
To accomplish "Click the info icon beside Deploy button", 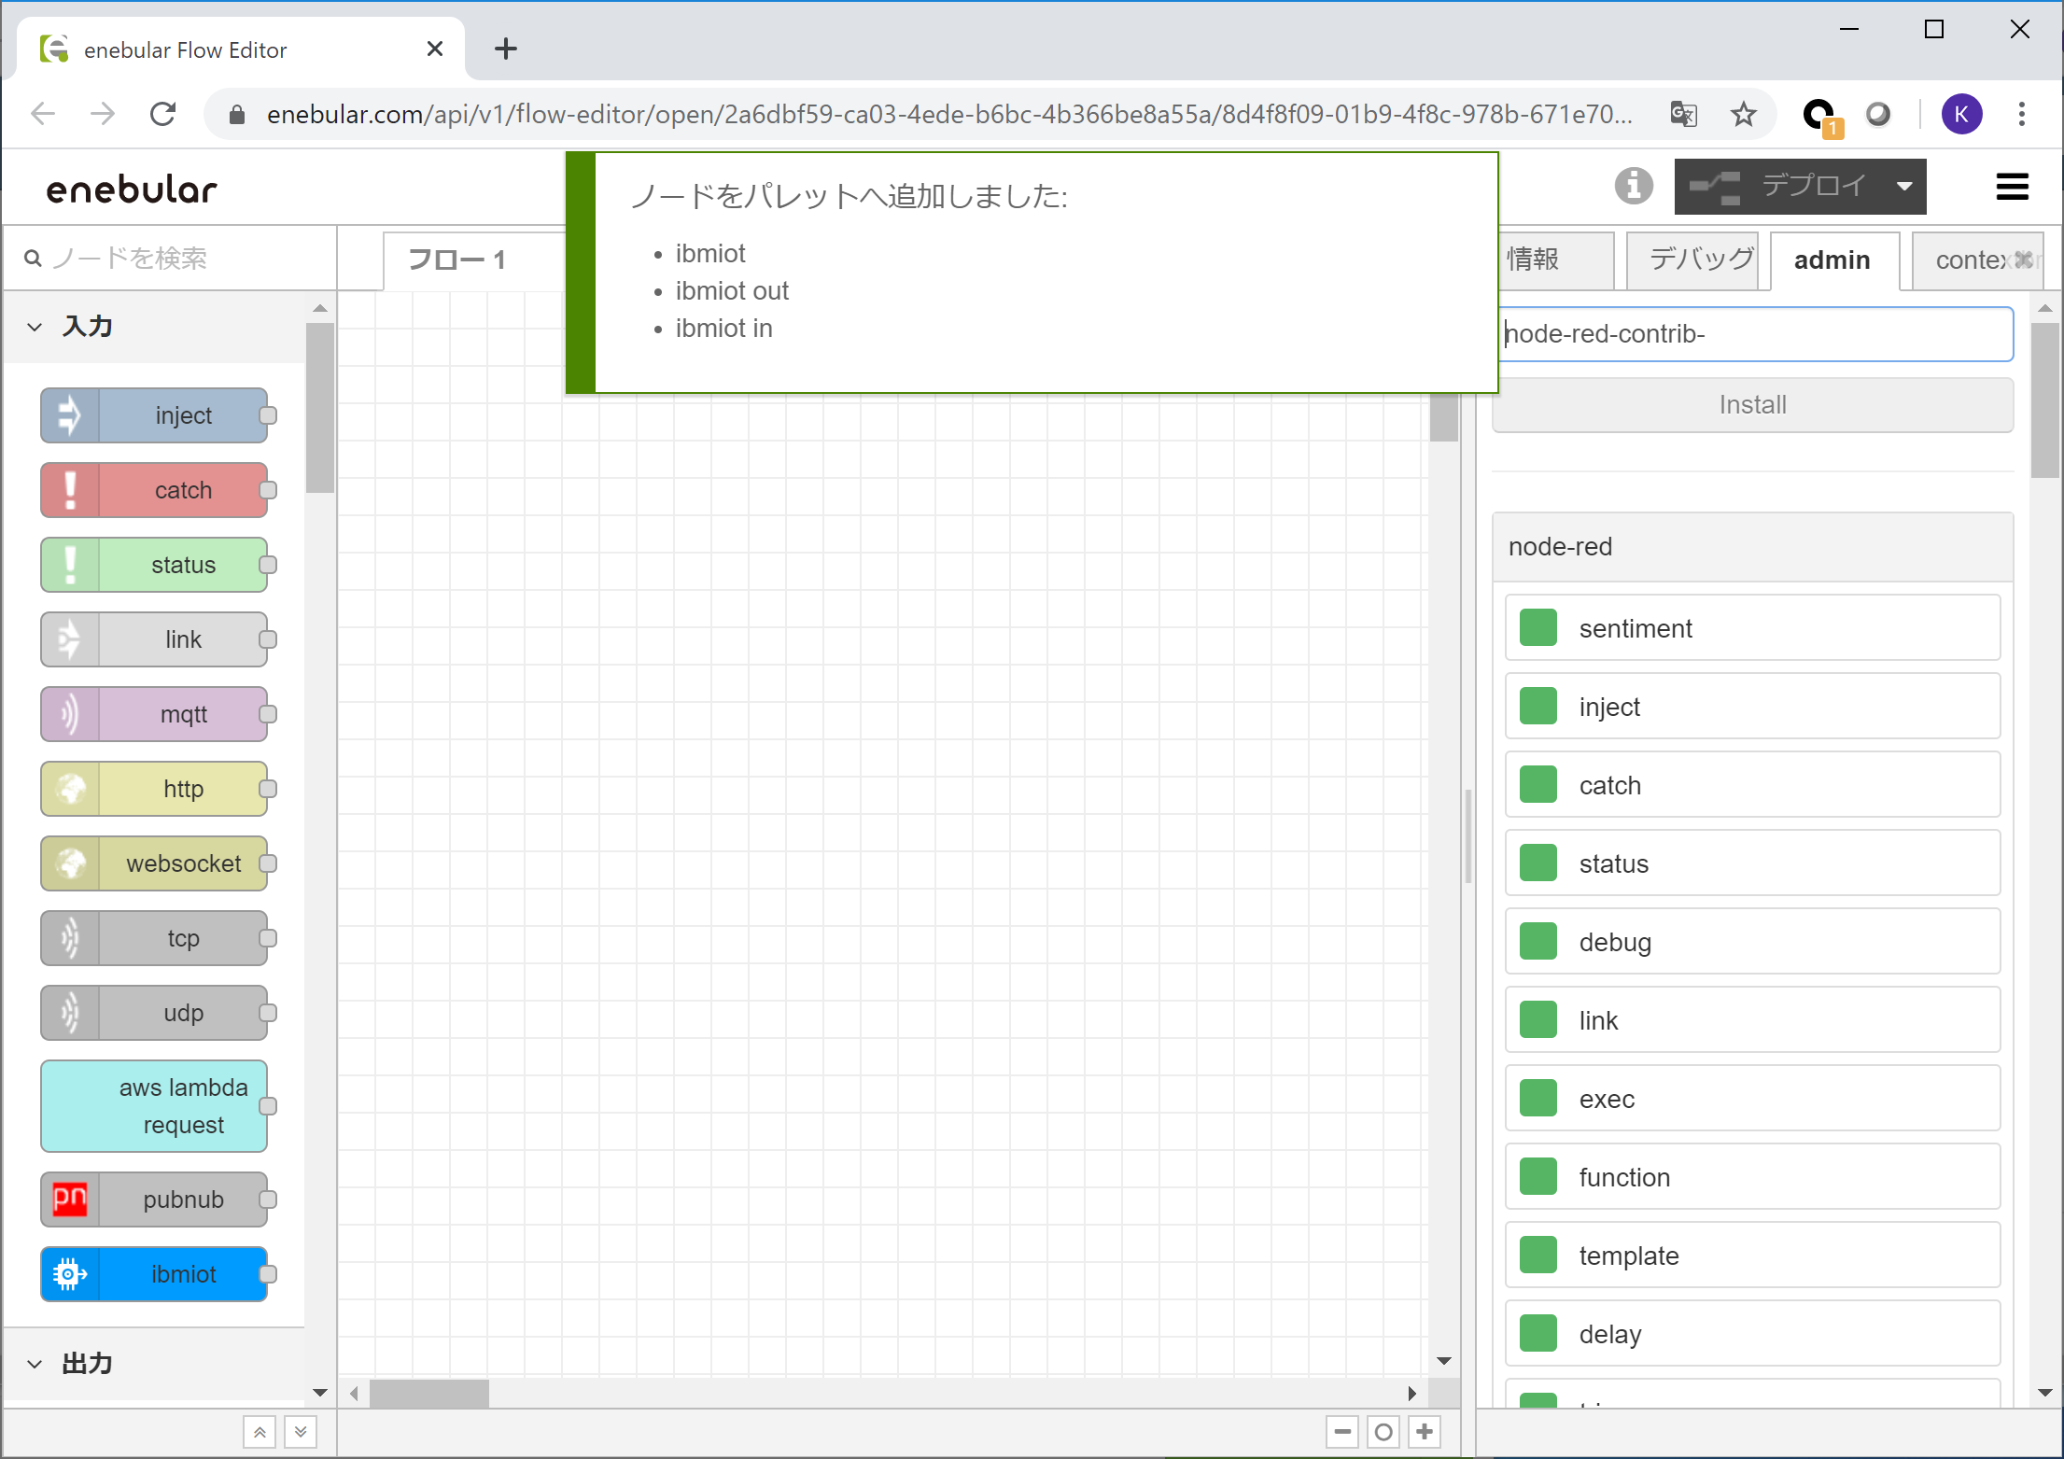I will click(1633, 186).
